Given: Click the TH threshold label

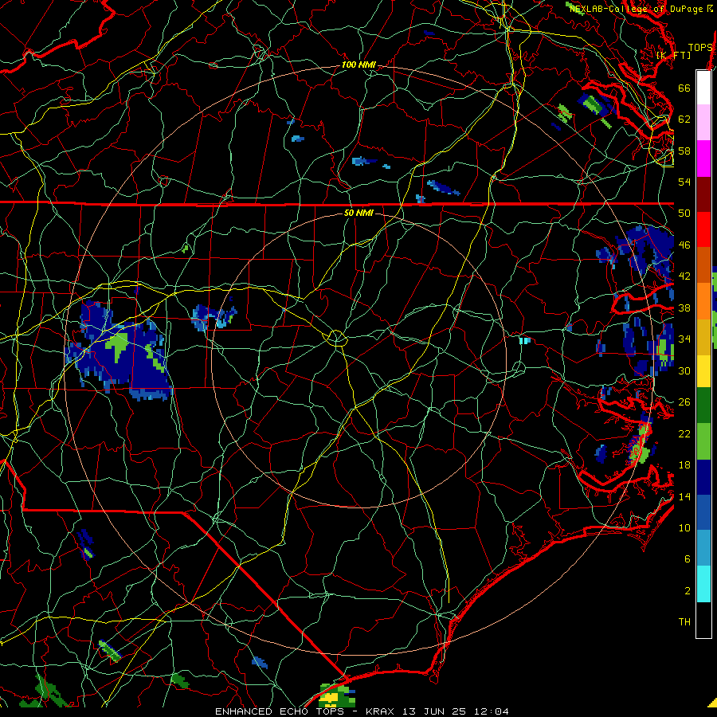Looking at the screenshot, I should click(x=684, y=622).
